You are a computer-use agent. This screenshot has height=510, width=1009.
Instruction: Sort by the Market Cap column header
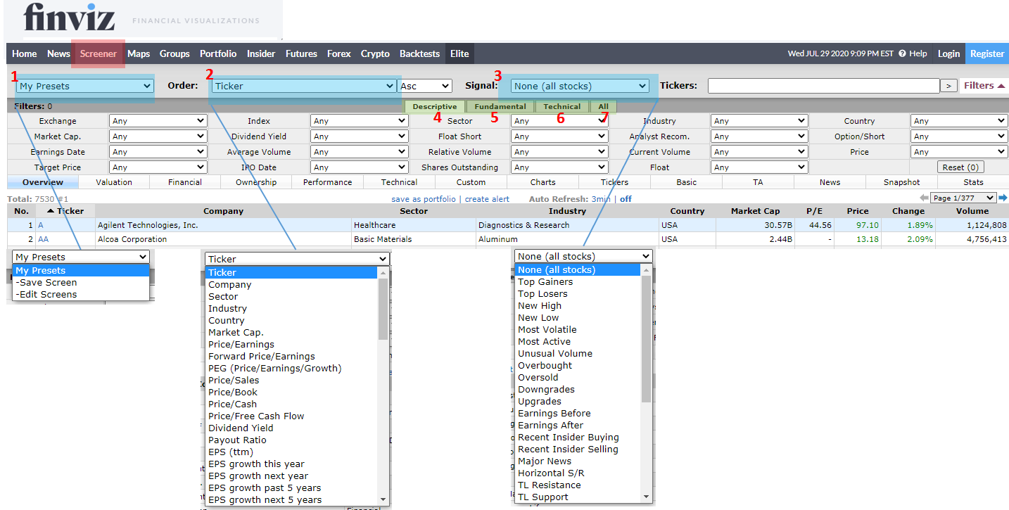click(754, 211)
